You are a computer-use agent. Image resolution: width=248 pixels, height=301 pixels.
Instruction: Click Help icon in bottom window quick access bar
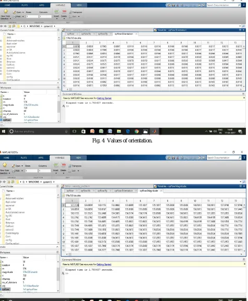point(204,158)
